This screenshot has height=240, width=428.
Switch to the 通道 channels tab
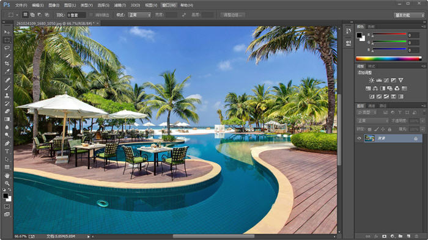click(372, 106)
